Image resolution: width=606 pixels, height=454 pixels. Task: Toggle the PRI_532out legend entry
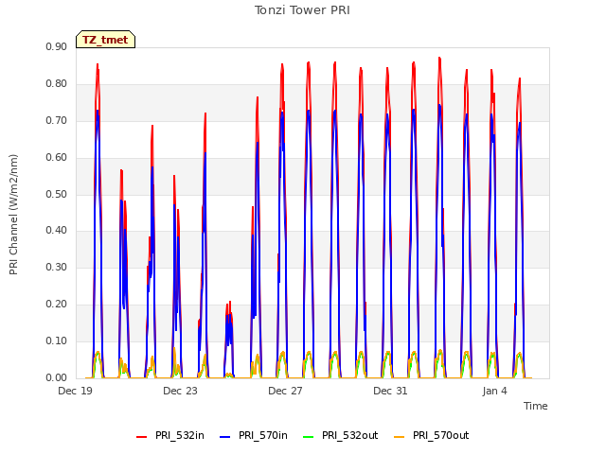(340, 435)
